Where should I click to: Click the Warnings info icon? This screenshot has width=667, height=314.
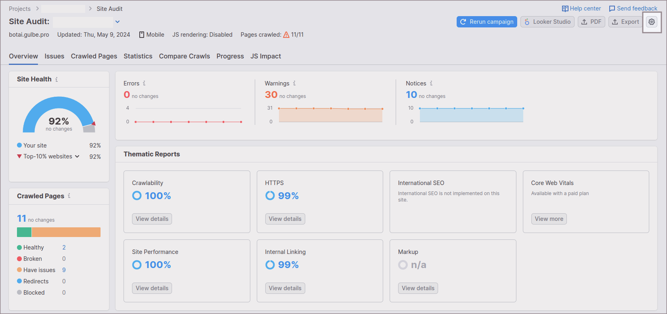[x=294, y=83]
